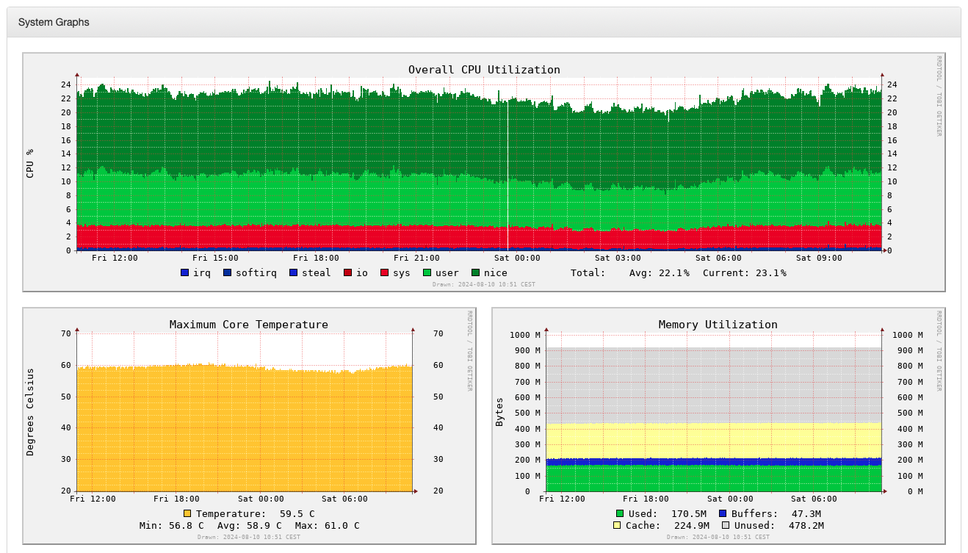Click the 'Memory Utilization' title
968x553 pixels.
coord(718,325)
